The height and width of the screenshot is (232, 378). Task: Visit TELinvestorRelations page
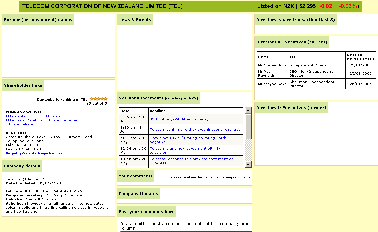pyautogui.click(x=25, y=120)
